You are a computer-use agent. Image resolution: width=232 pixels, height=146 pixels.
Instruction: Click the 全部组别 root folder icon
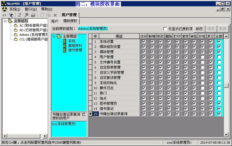(x=10, y=21)
